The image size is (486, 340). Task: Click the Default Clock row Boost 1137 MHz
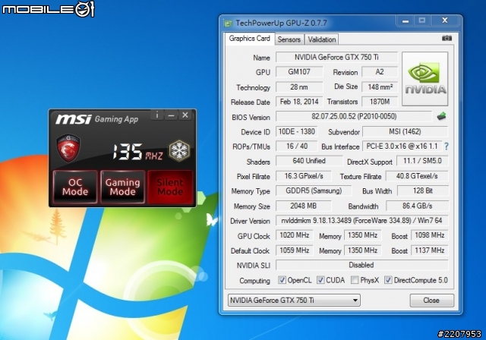(x=430, y=250)
